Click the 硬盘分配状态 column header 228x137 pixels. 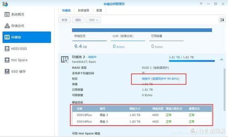click(x=174, y=108)
